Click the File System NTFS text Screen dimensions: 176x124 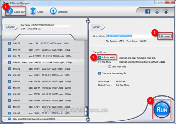tap(115, 41)
